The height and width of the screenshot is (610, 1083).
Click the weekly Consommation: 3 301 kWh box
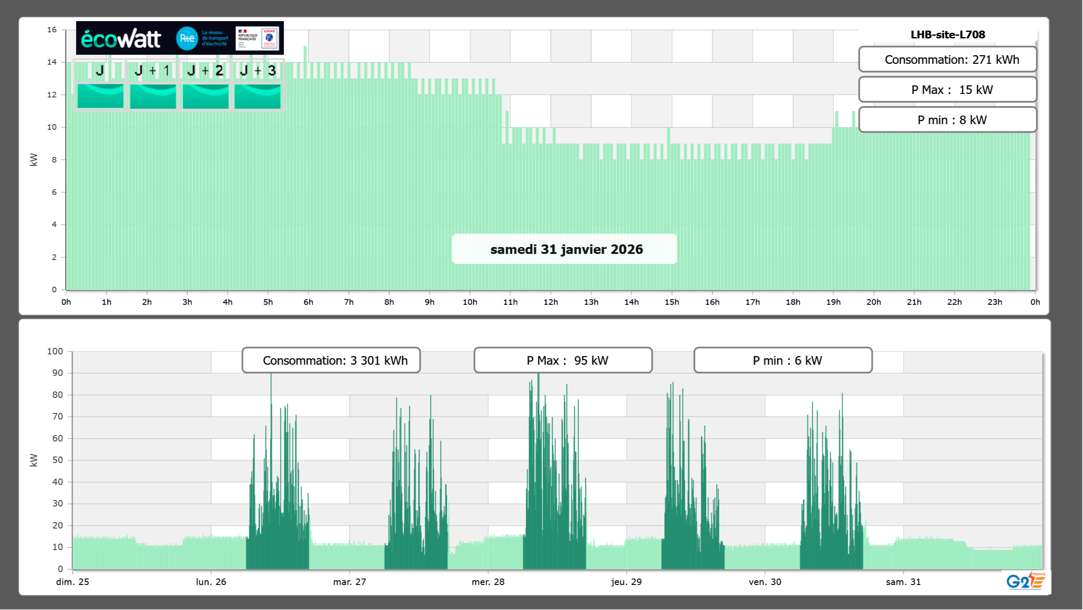point(331,360)
